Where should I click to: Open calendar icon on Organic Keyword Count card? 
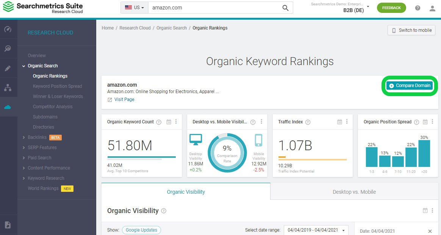tap(169, 122)
